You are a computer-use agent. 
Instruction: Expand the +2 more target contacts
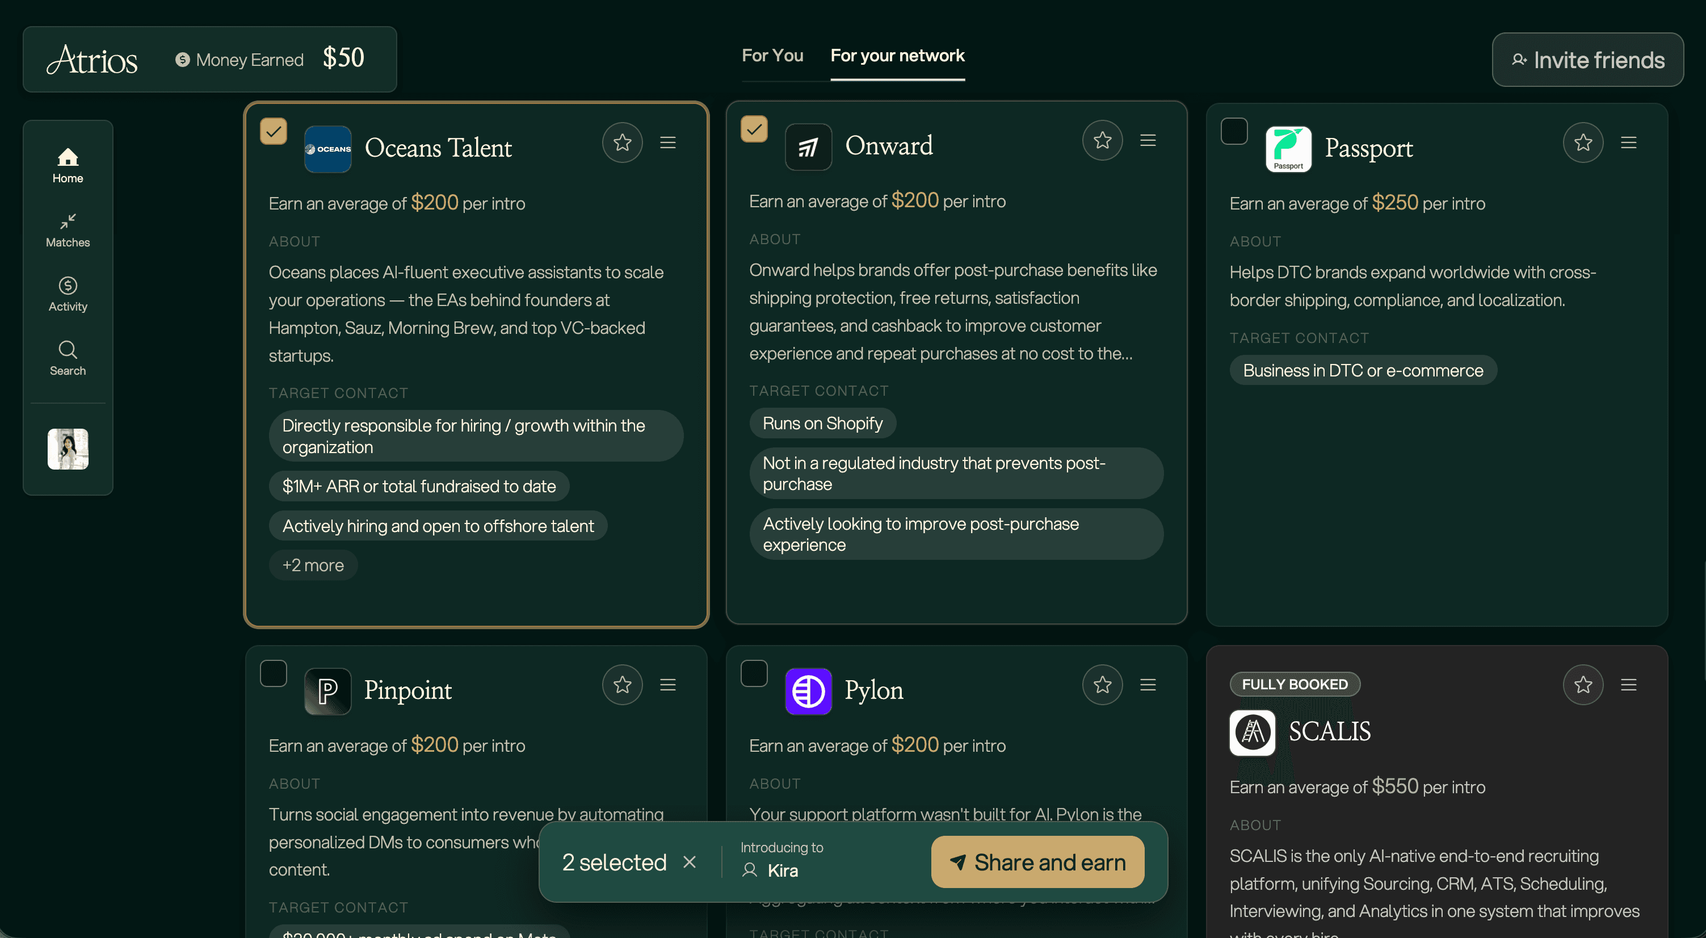[313, 565]
